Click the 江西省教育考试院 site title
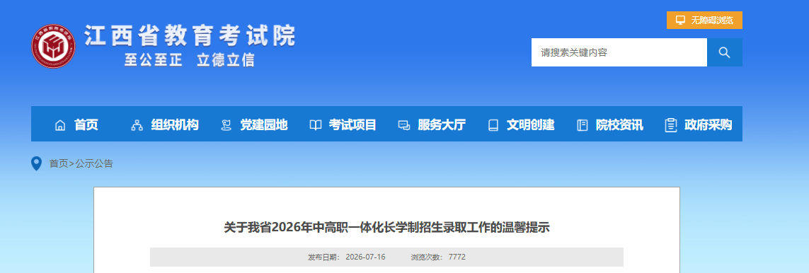This screenshot has height=273, width=809. point(190,36)
